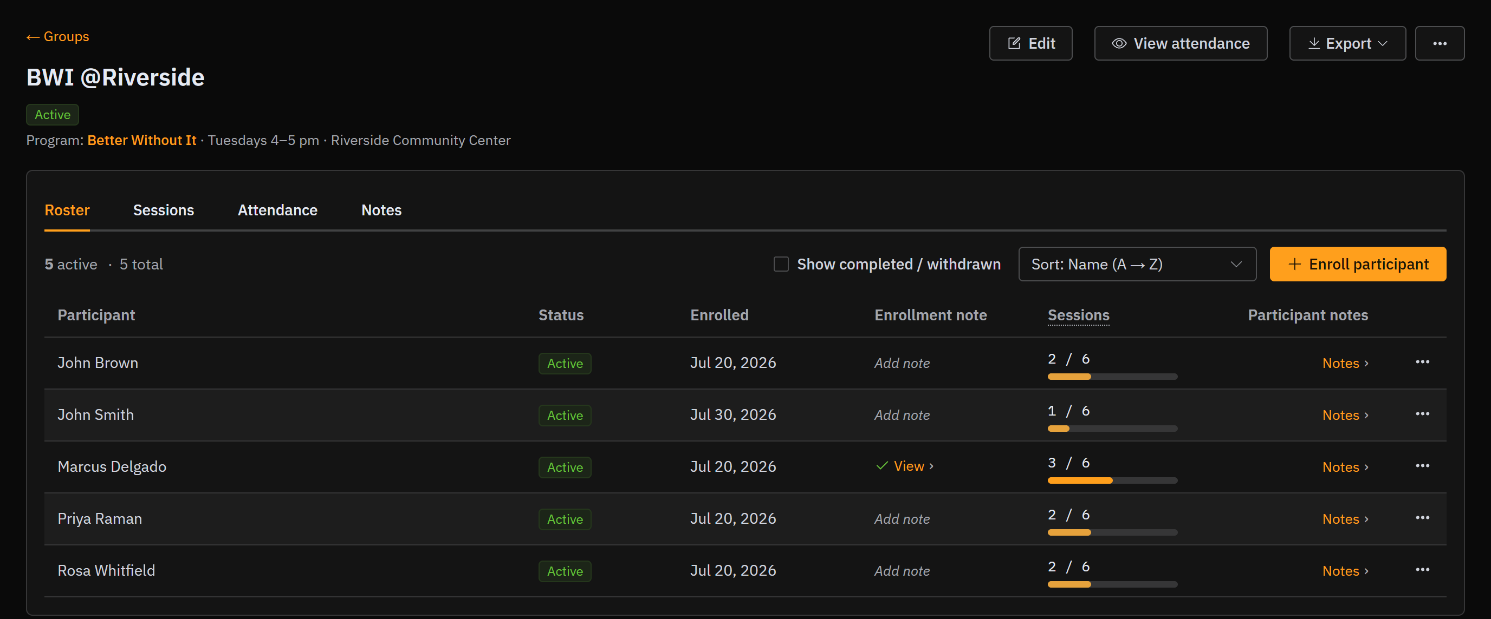Click Active status badge for Rosa Whitfield

(565, 571)
